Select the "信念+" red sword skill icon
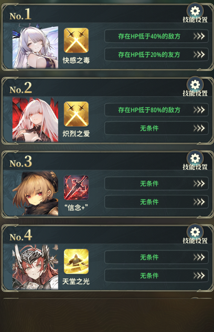The width and height of the screenshot is (214, 332). coord(76,188)
